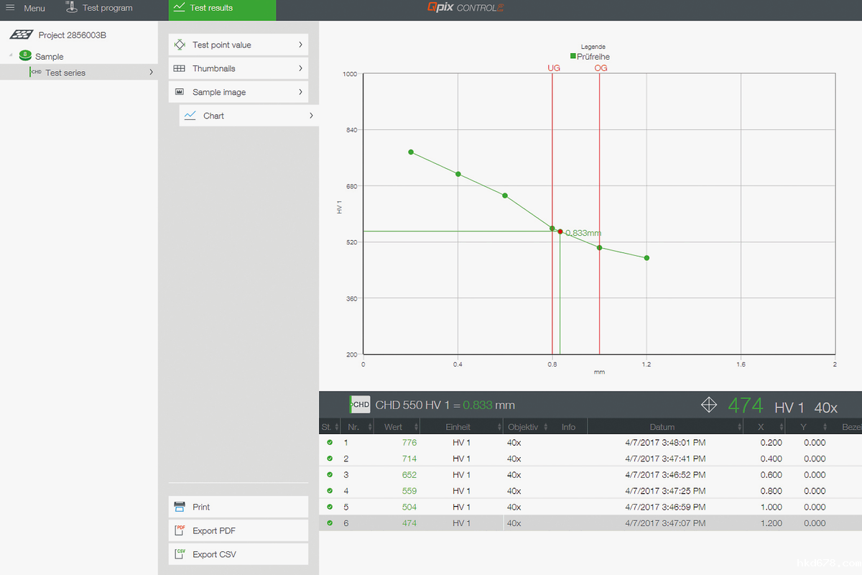Toggle status check of row 4
This screenshot has width=862, height=575.
click(x=330, y=491)
